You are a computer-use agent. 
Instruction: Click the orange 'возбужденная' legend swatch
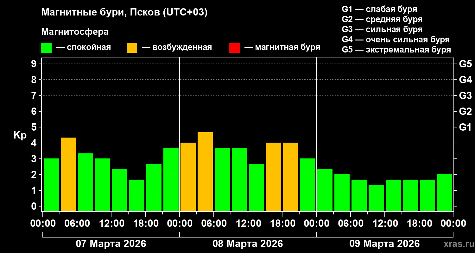(x=132, y=48)
